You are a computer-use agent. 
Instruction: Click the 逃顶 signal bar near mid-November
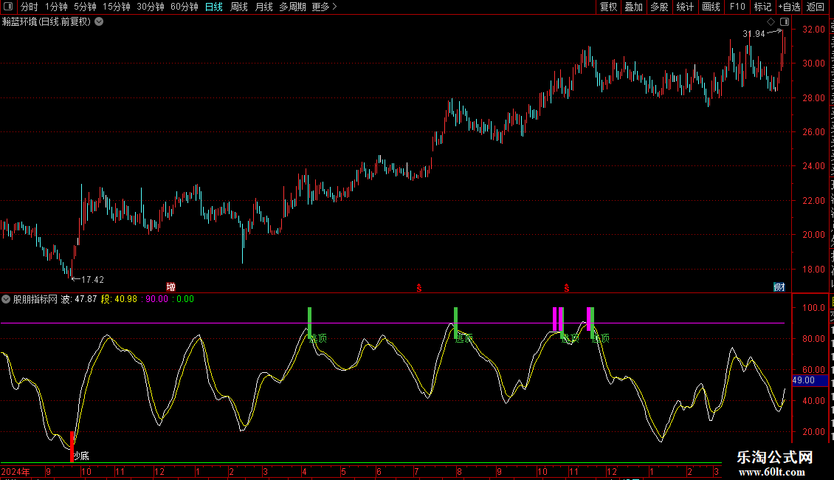pyautogui.click(x=592, y=323)
